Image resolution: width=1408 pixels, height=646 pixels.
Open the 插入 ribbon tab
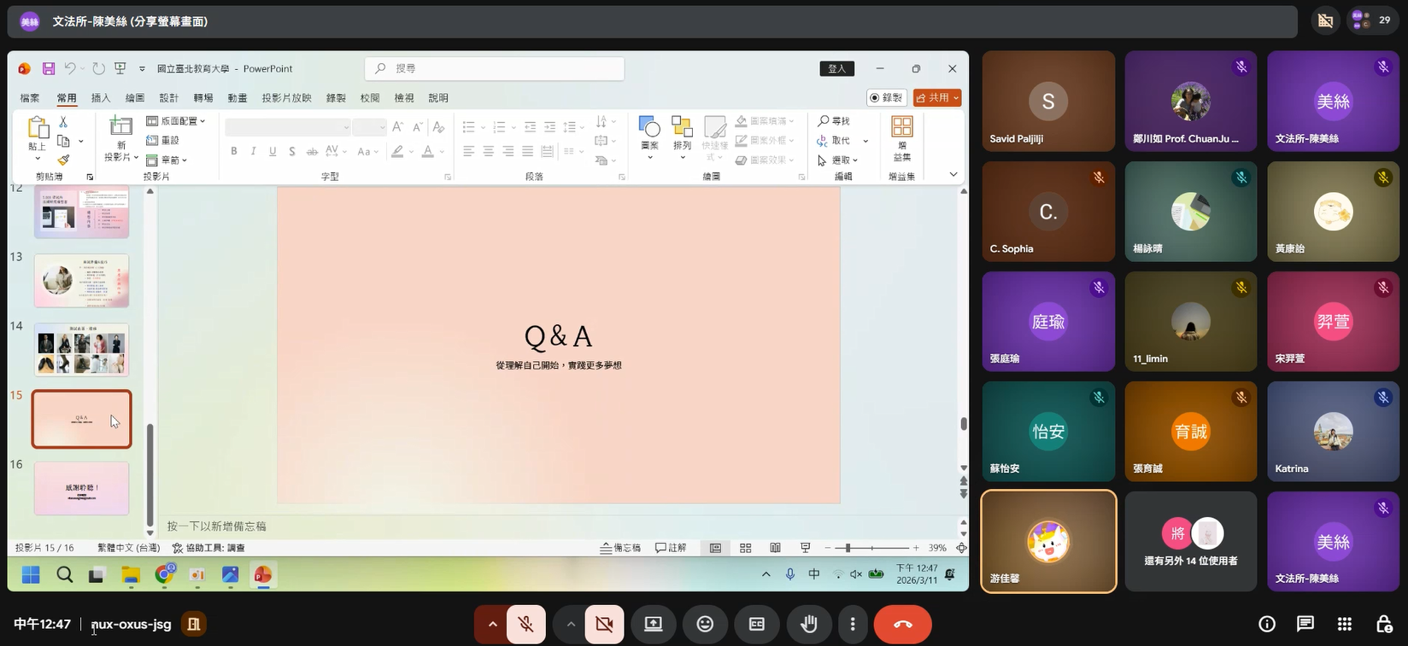pos(101,98)
